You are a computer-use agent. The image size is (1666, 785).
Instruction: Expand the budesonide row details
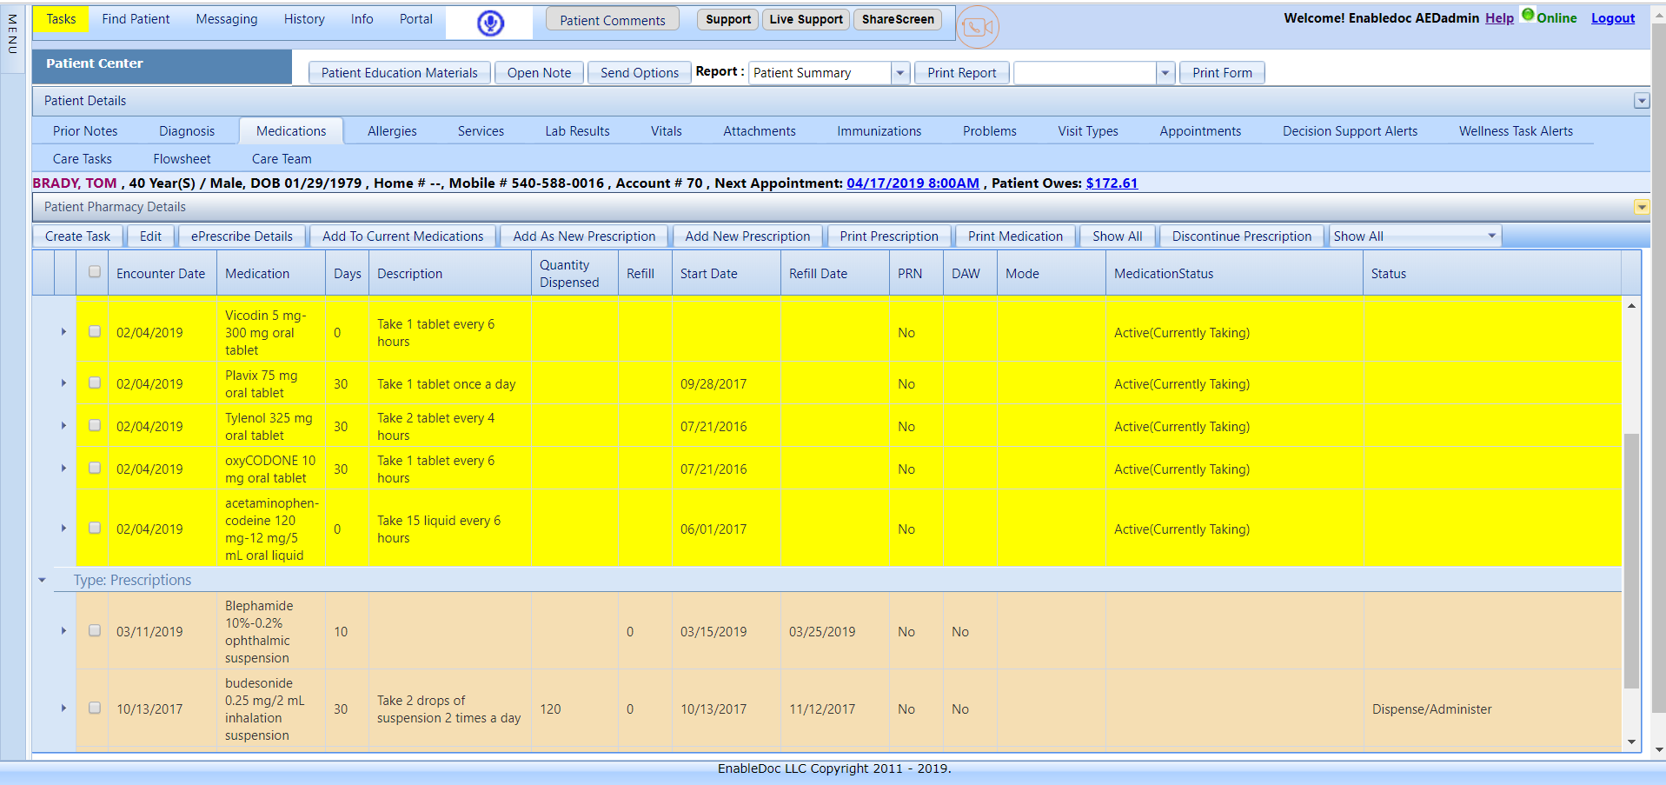(63, 708)
